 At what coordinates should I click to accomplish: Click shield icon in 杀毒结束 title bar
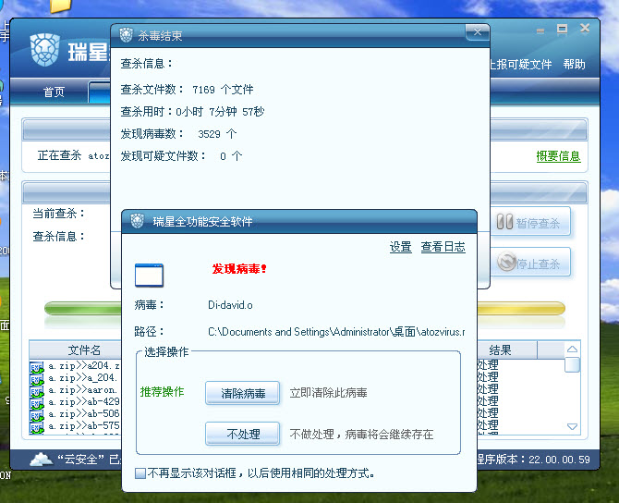coord(126,35)
